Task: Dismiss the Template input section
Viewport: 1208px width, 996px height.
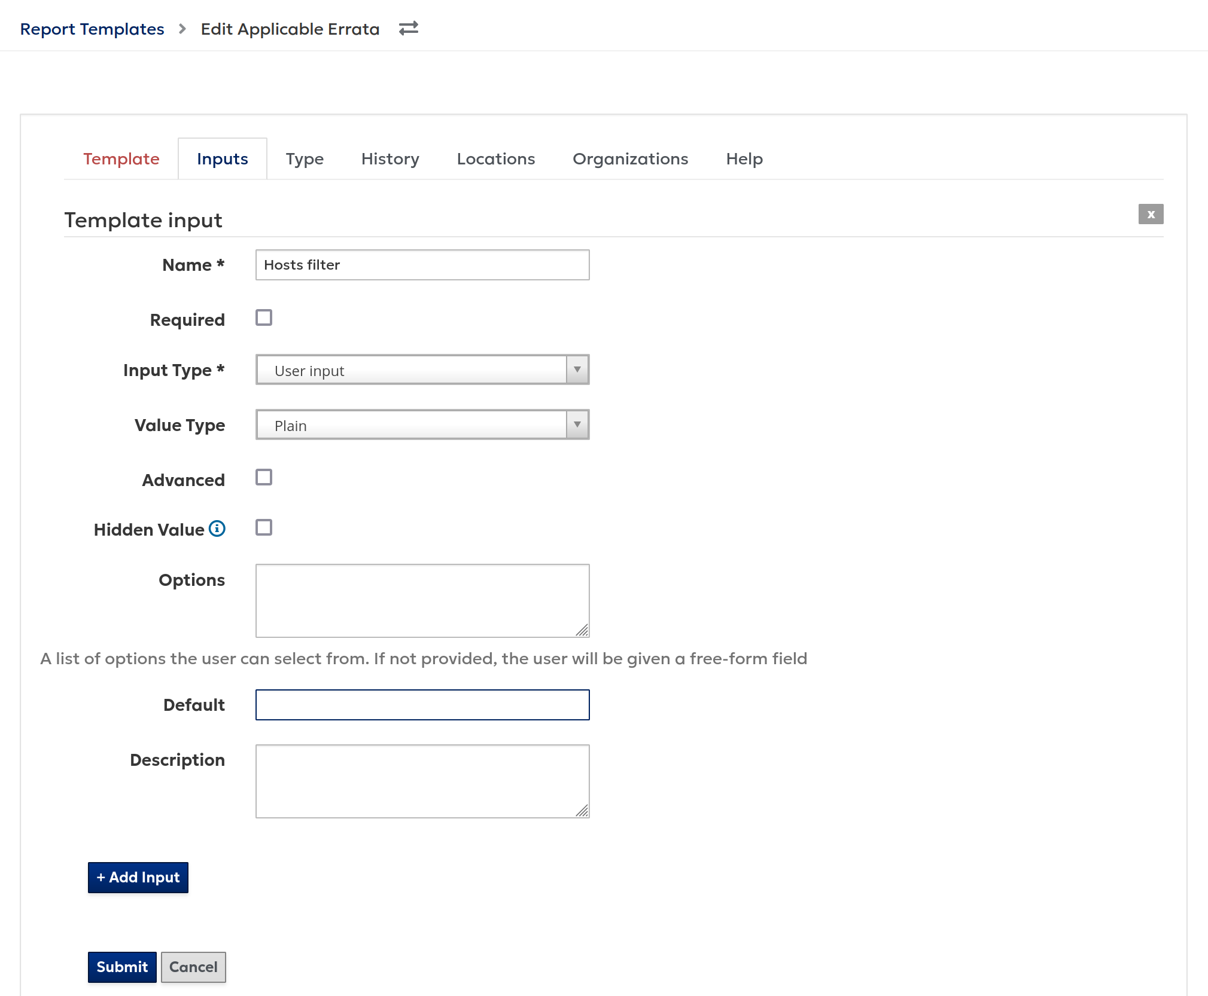Action: [x=1151, y=214]
